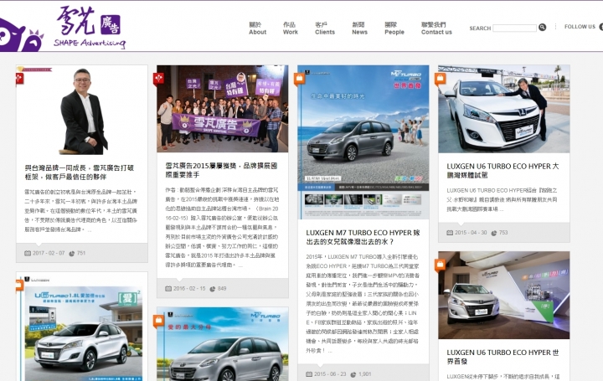
Task: Click the orange badge on the second M7 Turbo poster
Action: pos(158,320)
